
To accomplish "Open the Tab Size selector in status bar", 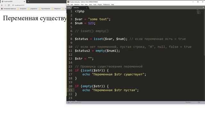I will 188,102.
